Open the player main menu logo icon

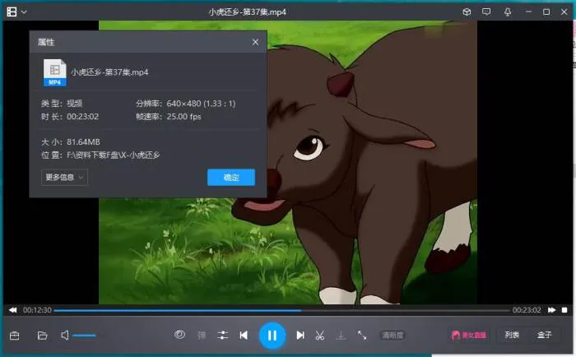[12, 12]
